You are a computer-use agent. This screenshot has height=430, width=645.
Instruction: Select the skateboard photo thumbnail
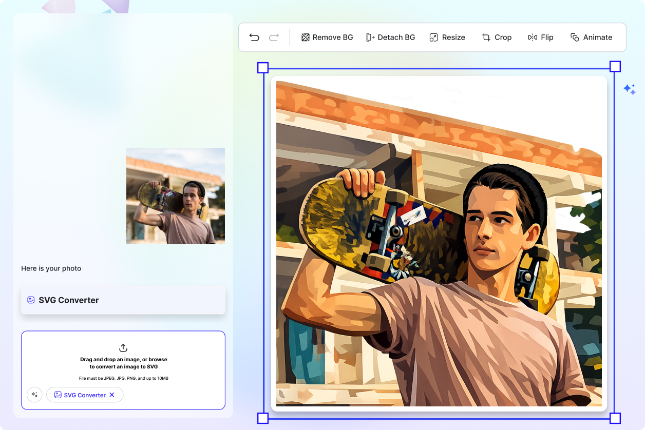(175, 196)
